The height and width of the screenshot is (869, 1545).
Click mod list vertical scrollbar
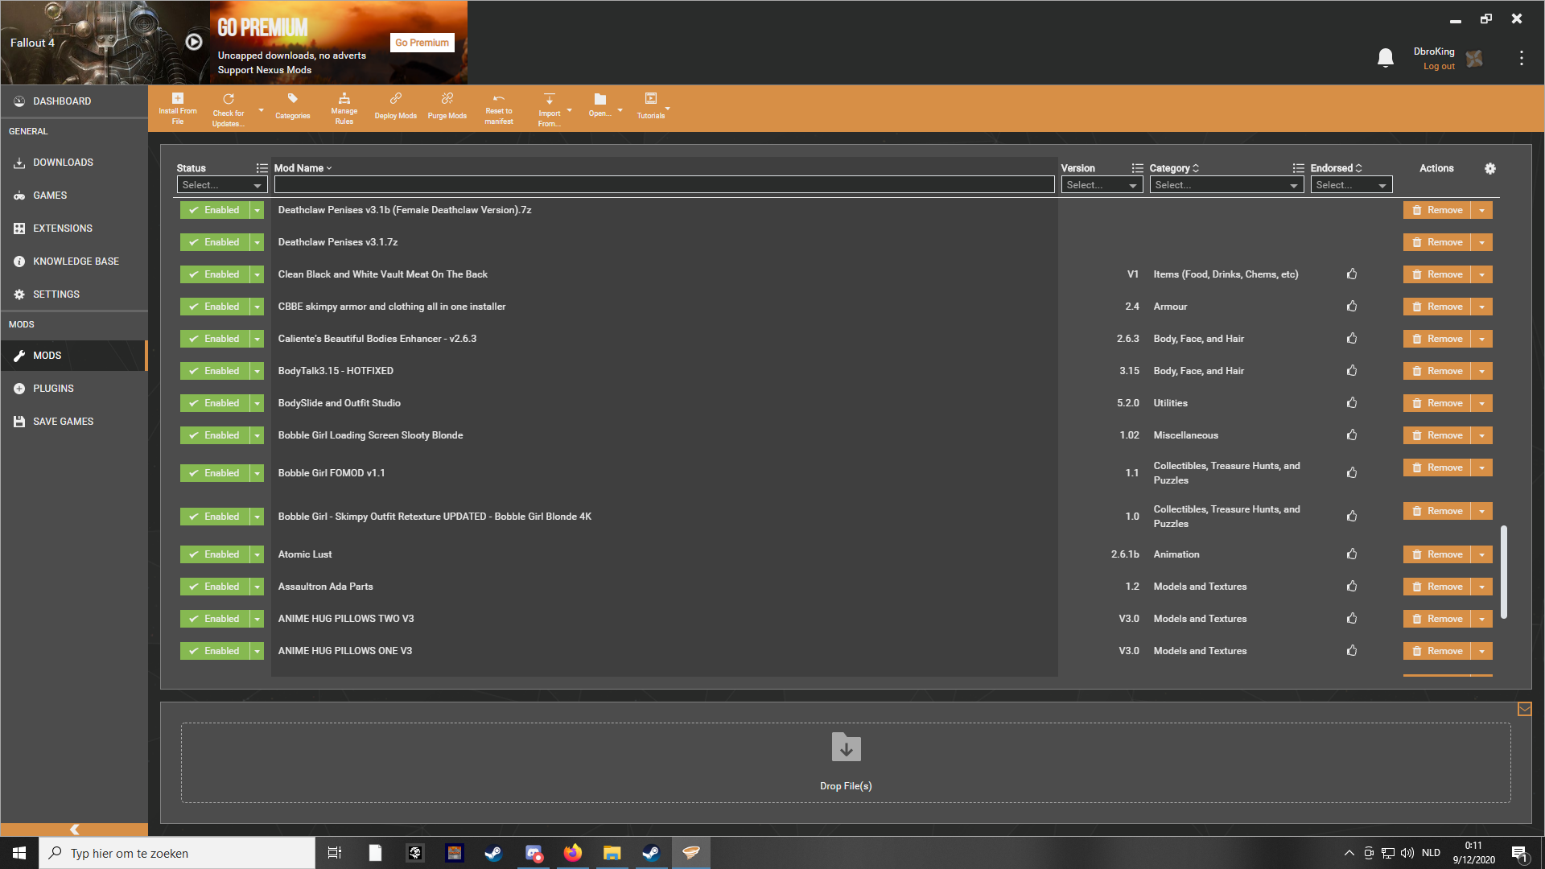click(x=1504, y=572)
